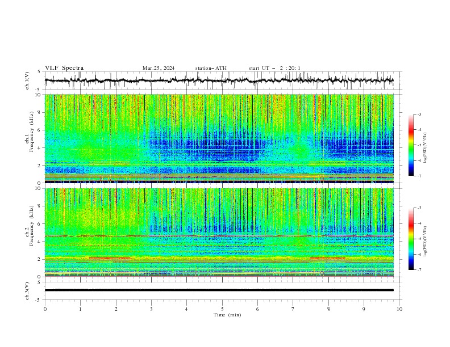Select the "ch.3(V)" axis label
The height and width of the screenshot is (347, 450).
pyautogui.click(x=27, y=291)
